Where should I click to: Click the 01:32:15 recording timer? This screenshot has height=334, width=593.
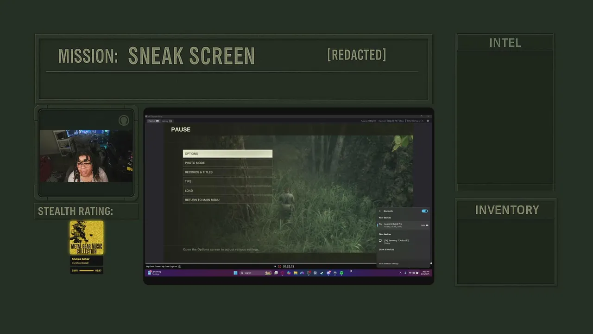(289, 266)
